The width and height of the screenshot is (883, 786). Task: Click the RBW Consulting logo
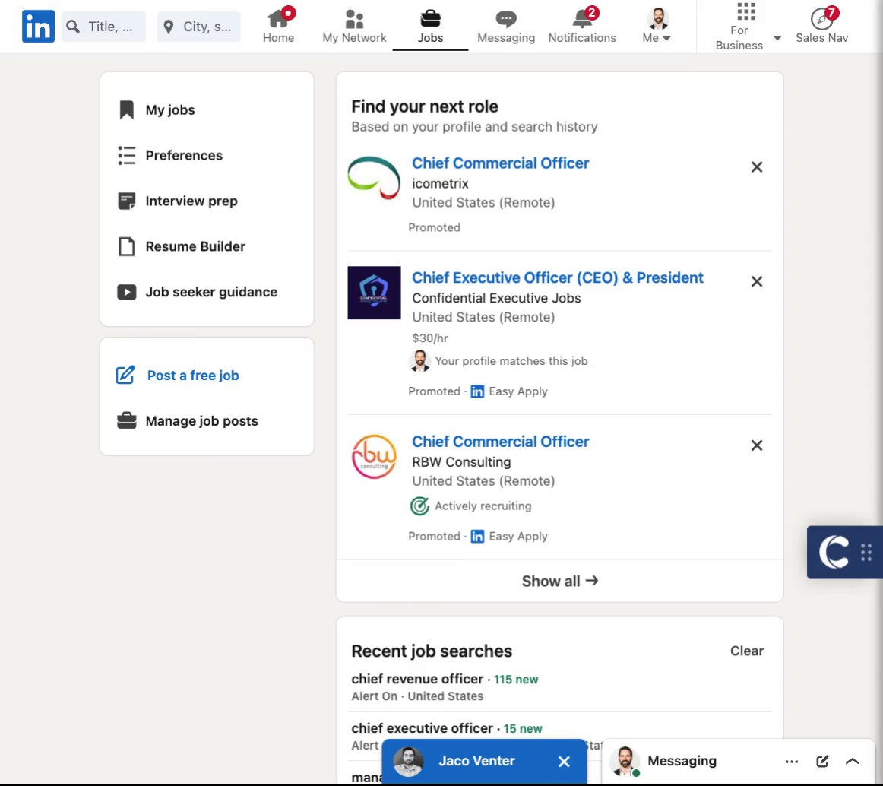tap(374, 457)
